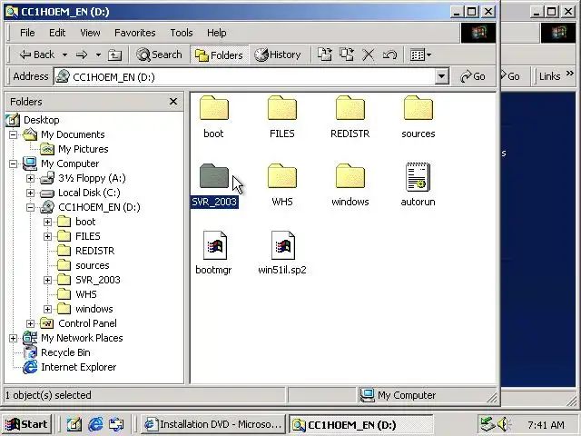Click the Show Desktop quick launch icon

coord(74,424)
